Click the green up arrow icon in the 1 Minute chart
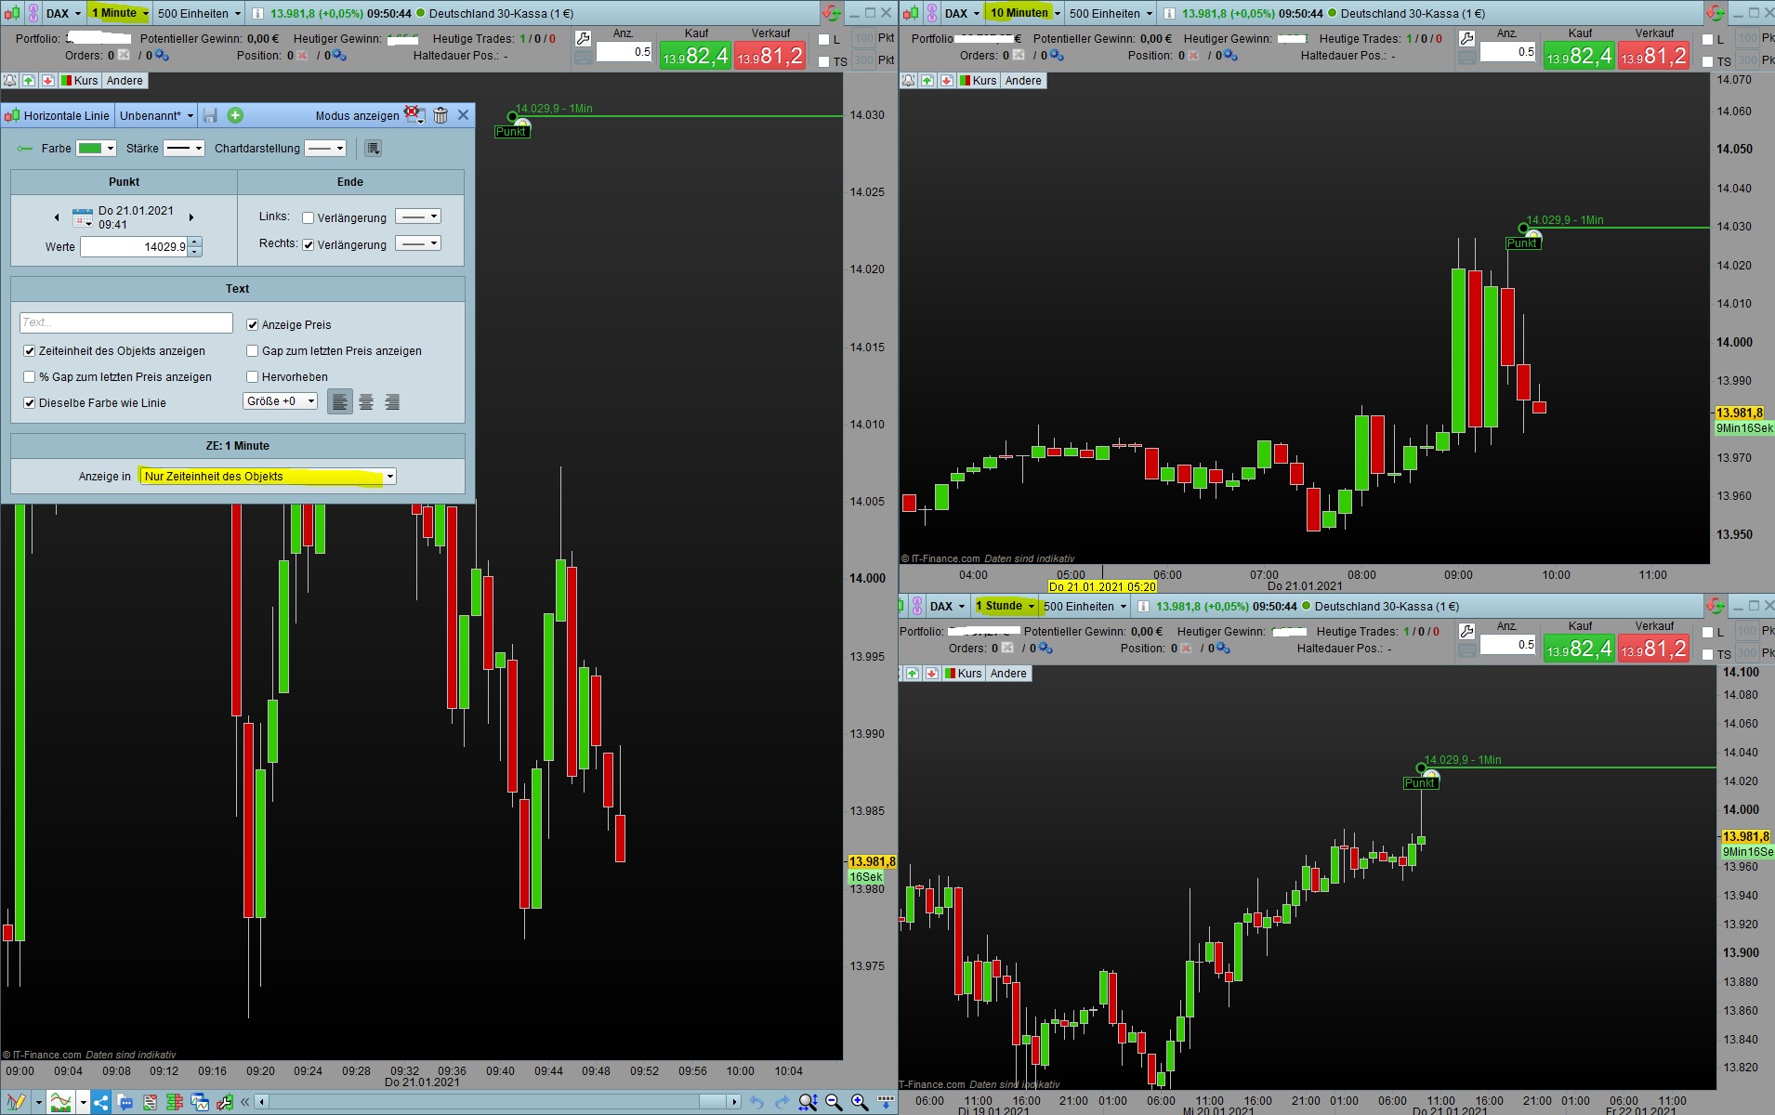Image resolution: width=1775 pixels, height=1115 pixels. pos(29,81)
